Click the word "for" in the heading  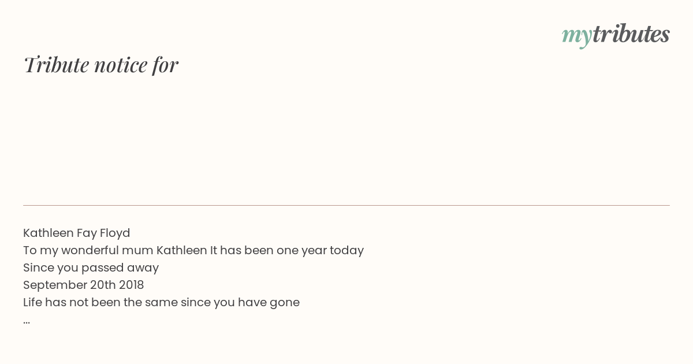[165, 65]
